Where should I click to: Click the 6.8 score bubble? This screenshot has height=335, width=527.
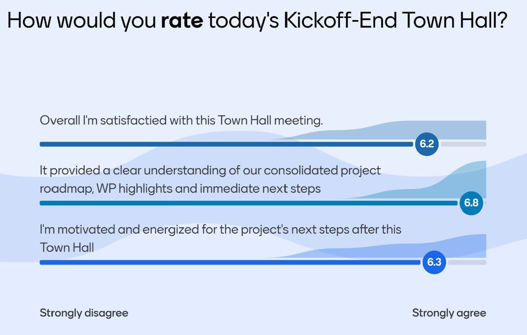(471, 203)
